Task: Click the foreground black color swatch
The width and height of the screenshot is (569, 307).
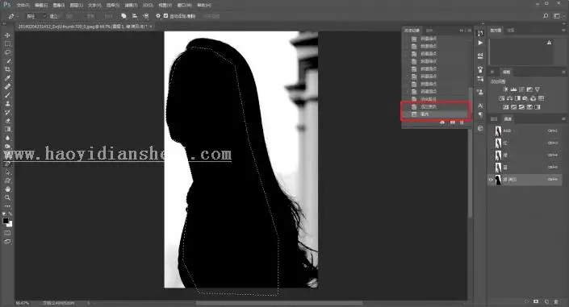Action: pyautogui.click(x=6, y=221)
